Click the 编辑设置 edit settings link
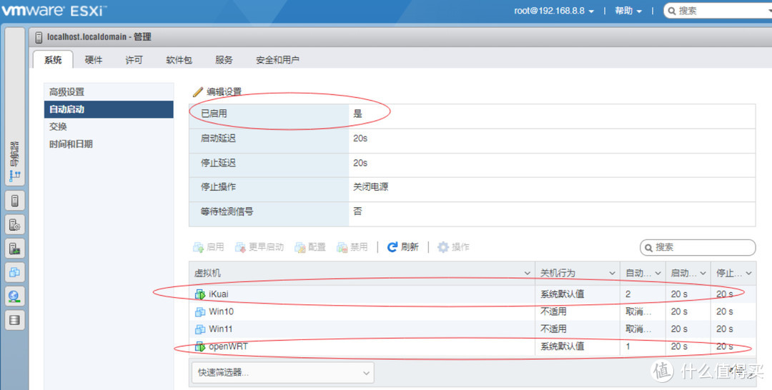Image resolution: width=772 pixels, height=390 pixels. pos(224,92)
